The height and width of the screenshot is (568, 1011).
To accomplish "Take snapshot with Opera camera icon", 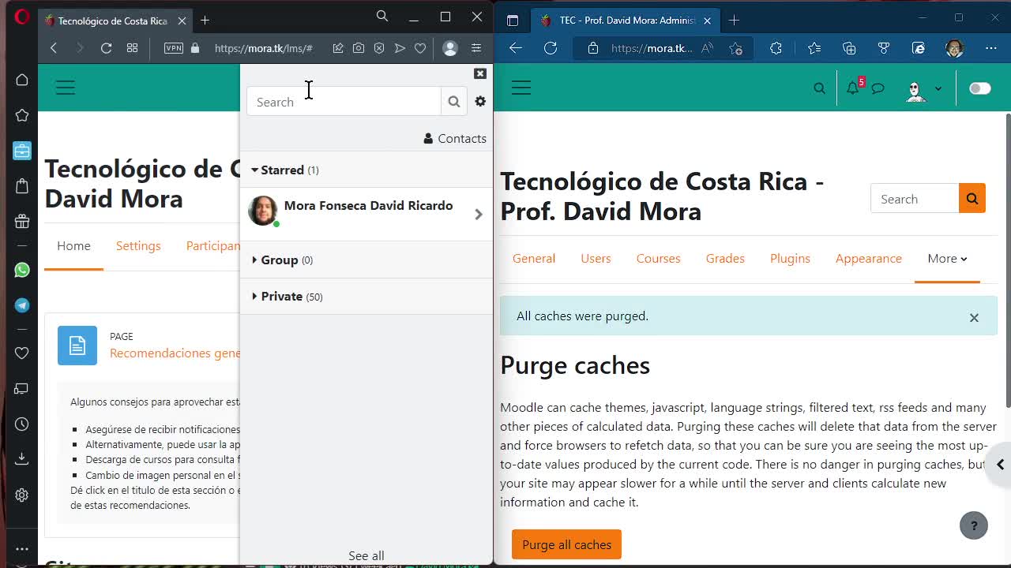I will pyautogui.click(x=359, y=48).
